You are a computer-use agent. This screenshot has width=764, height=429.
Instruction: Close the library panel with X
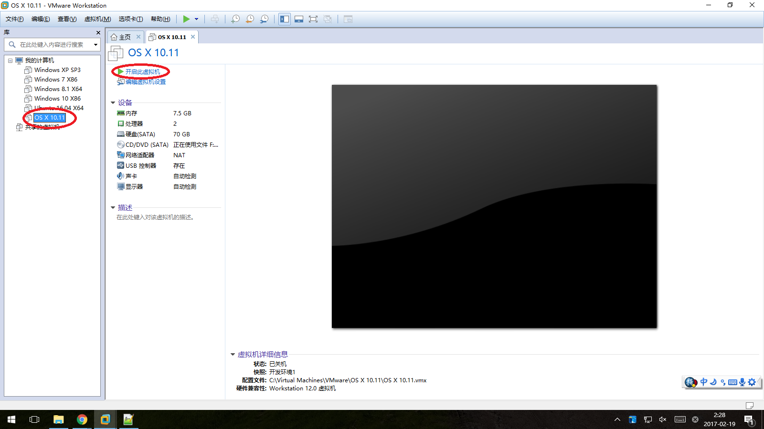pyautogui.click(x=98, y=32)
